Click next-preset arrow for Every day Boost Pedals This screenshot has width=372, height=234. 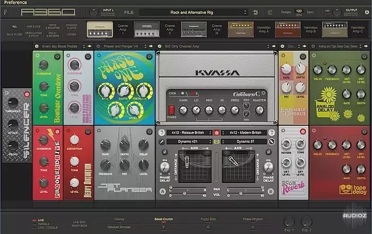(x=89, y=46)
